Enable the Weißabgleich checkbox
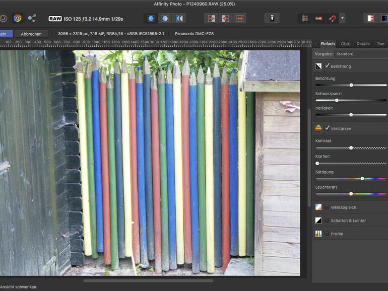388x291 pixels. 327,207
